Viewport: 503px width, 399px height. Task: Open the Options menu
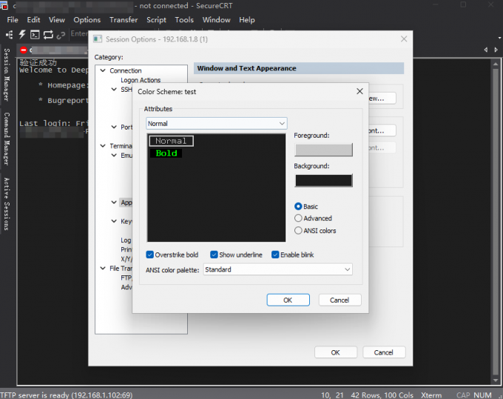(87, 19)
